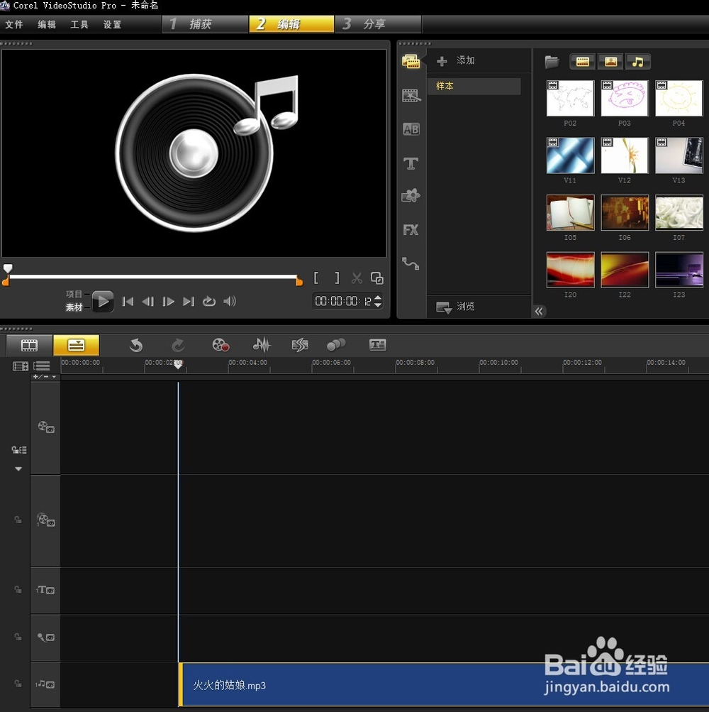Toggle video filter in library
This screenshot has width=709, height=712.
[x=582, y=62]
